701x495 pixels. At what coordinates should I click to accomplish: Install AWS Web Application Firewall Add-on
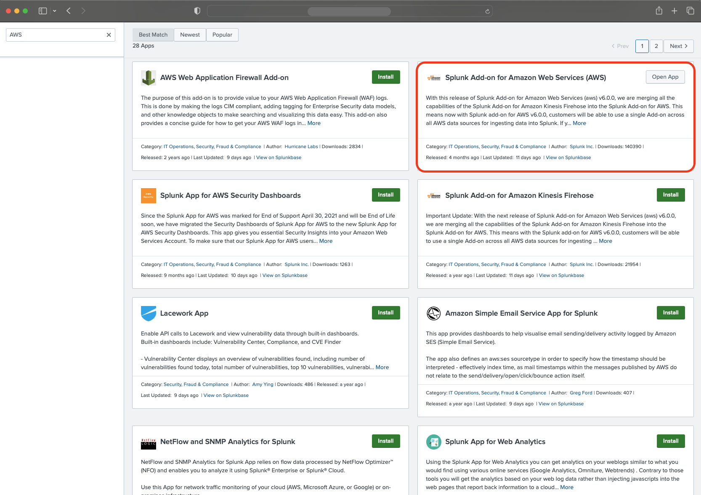(386, 77)
